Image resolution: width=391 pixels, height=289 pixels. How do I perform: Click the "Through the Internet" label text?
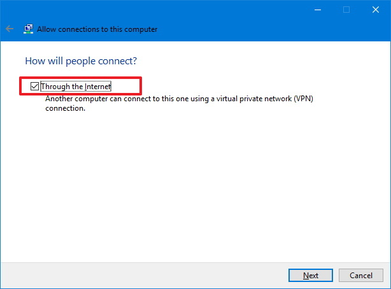[76, 86]
